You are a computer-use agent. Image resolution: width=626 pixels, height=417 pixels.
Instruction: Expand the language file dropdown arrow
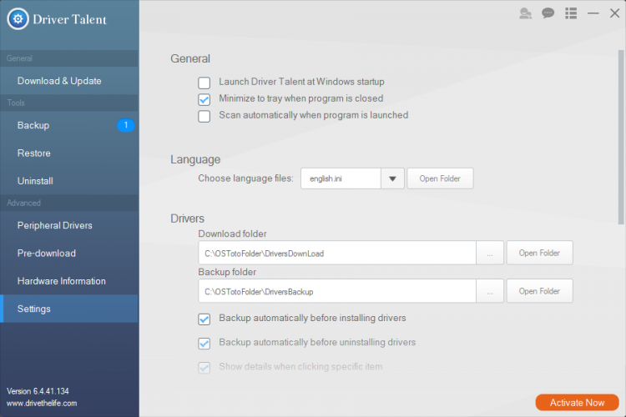(392, 178)
